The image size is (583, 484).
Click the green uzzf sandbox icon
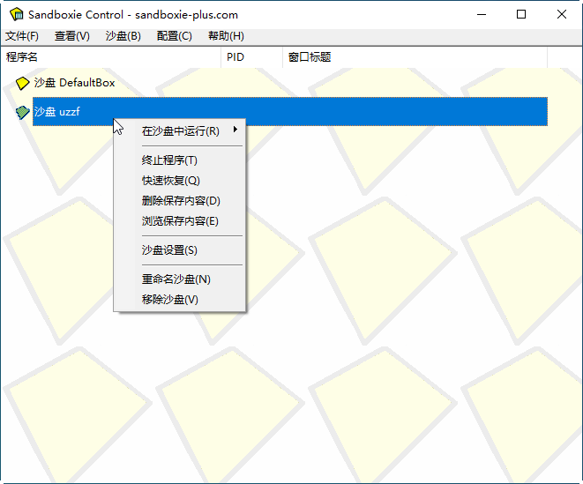(22, 112)
